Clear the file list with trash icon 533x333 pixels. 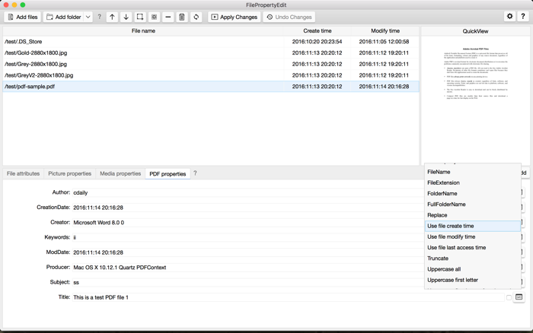[x=182, y=17]
